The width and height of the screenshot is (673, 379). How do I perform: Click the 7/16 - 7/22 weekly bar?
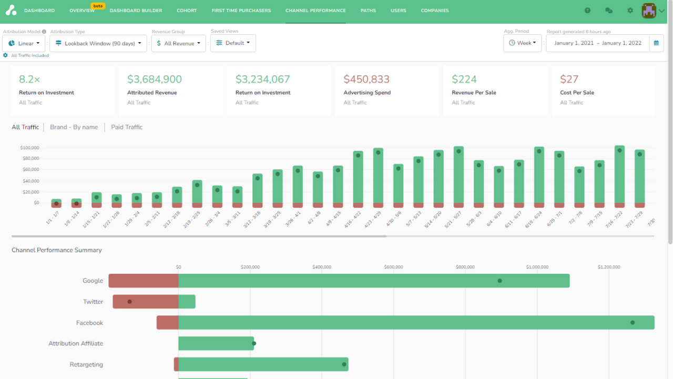click(619, 176)
